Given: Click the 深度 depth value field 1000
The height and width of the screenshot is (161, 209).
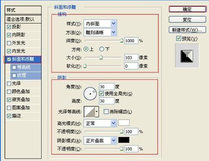Looking at the screenshot, I should 131,41.
